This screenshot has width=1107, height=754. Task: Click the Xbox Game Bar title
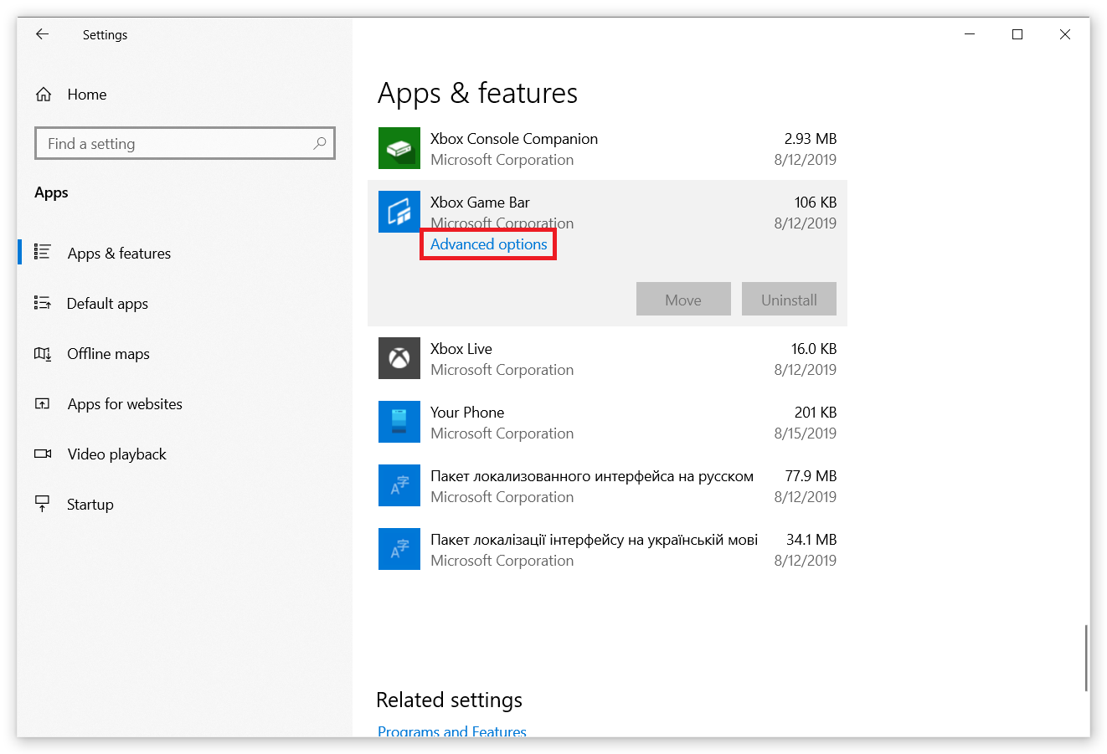coord(480,203)
